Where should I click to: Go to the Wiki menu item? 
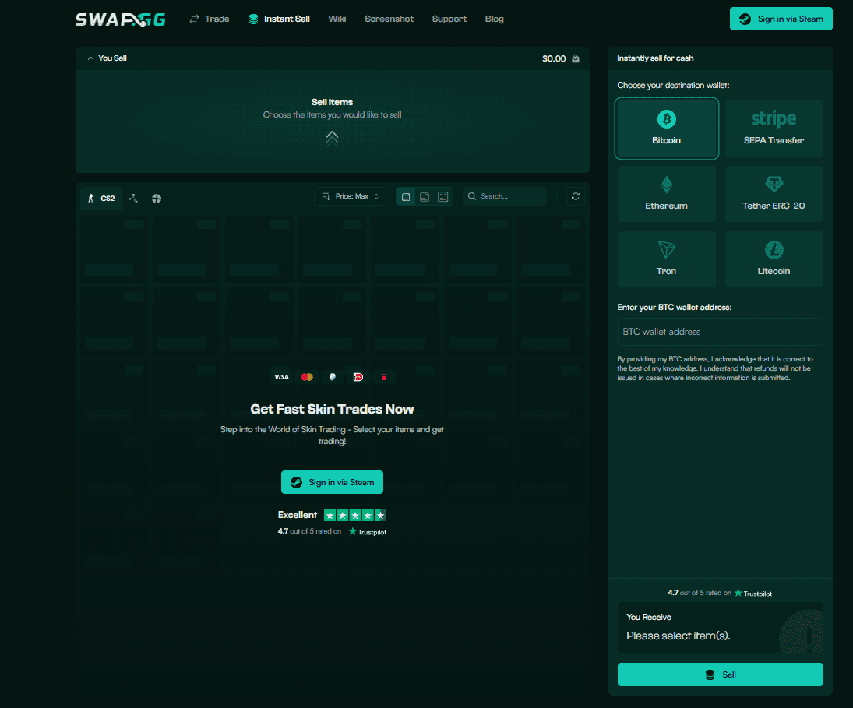337,19
